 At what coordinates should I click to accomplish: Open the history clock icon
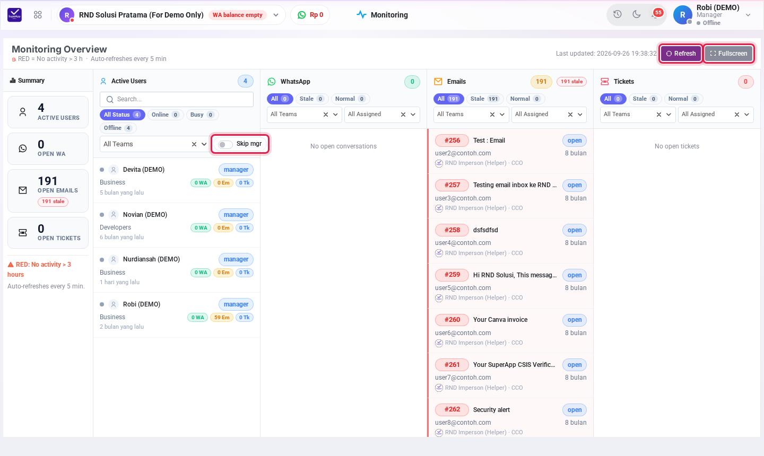pos(618,14)
